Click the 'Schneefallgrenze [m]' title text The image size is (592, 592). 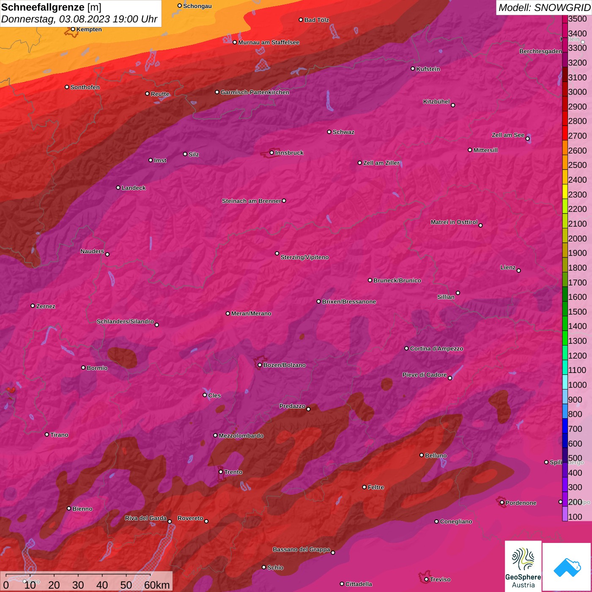(51, 7)
